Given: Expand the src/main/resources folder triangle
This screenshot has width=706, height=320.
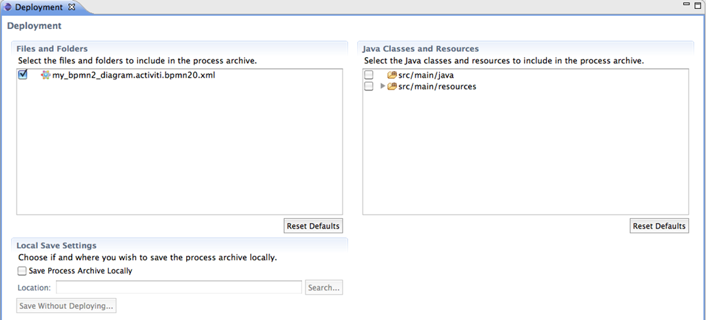Looking at the screenshot, I should (x=383, y=86).
